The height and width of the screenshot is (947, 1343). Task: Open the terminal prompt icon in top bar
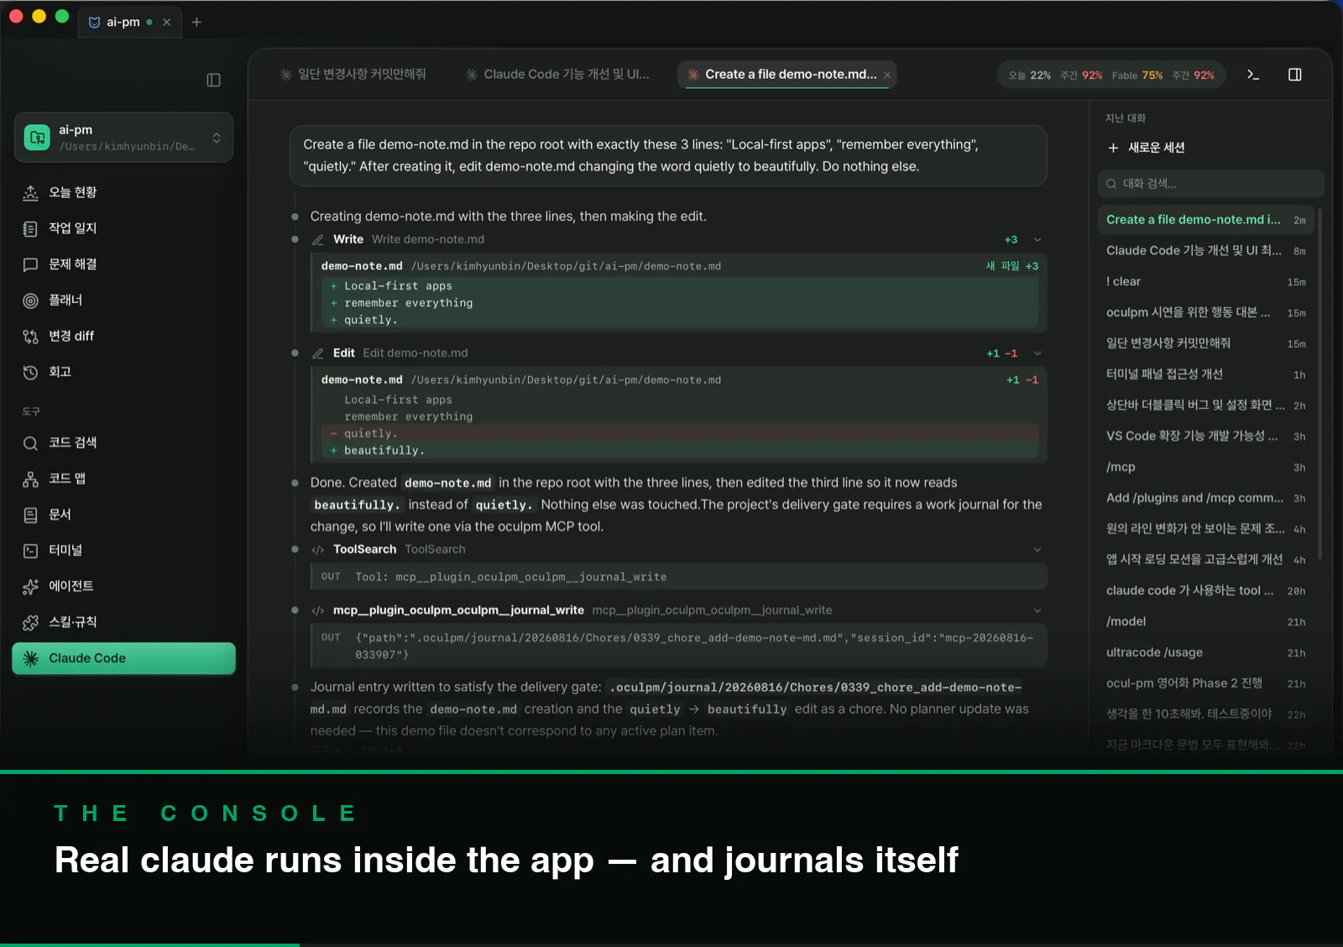click(x=1253, y=75)
